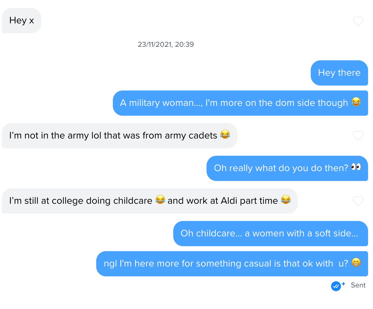The height and width of the screenshot is (309, 373).
Task: Click the small plus next to the read receipt
Action: coord(343,284)
